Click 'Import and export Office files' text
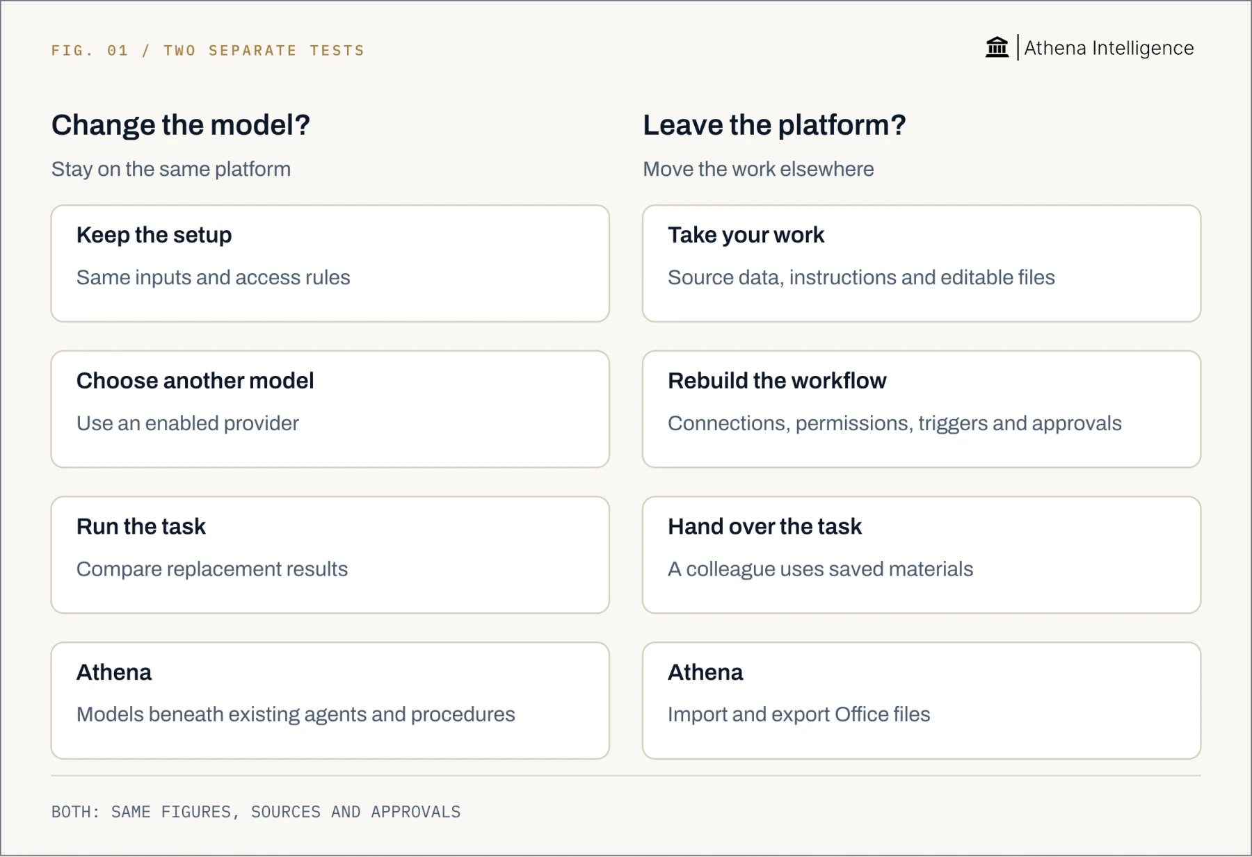 (798, 715)
